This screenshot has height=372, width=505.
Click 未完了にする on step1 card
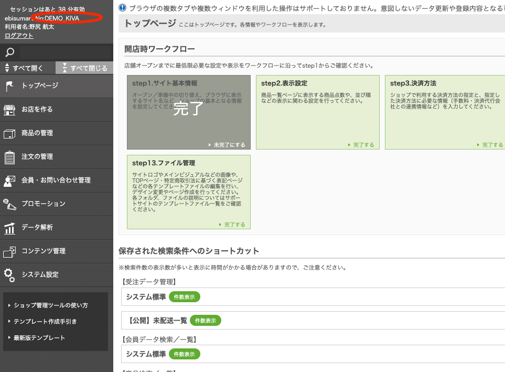pos(227,145)
